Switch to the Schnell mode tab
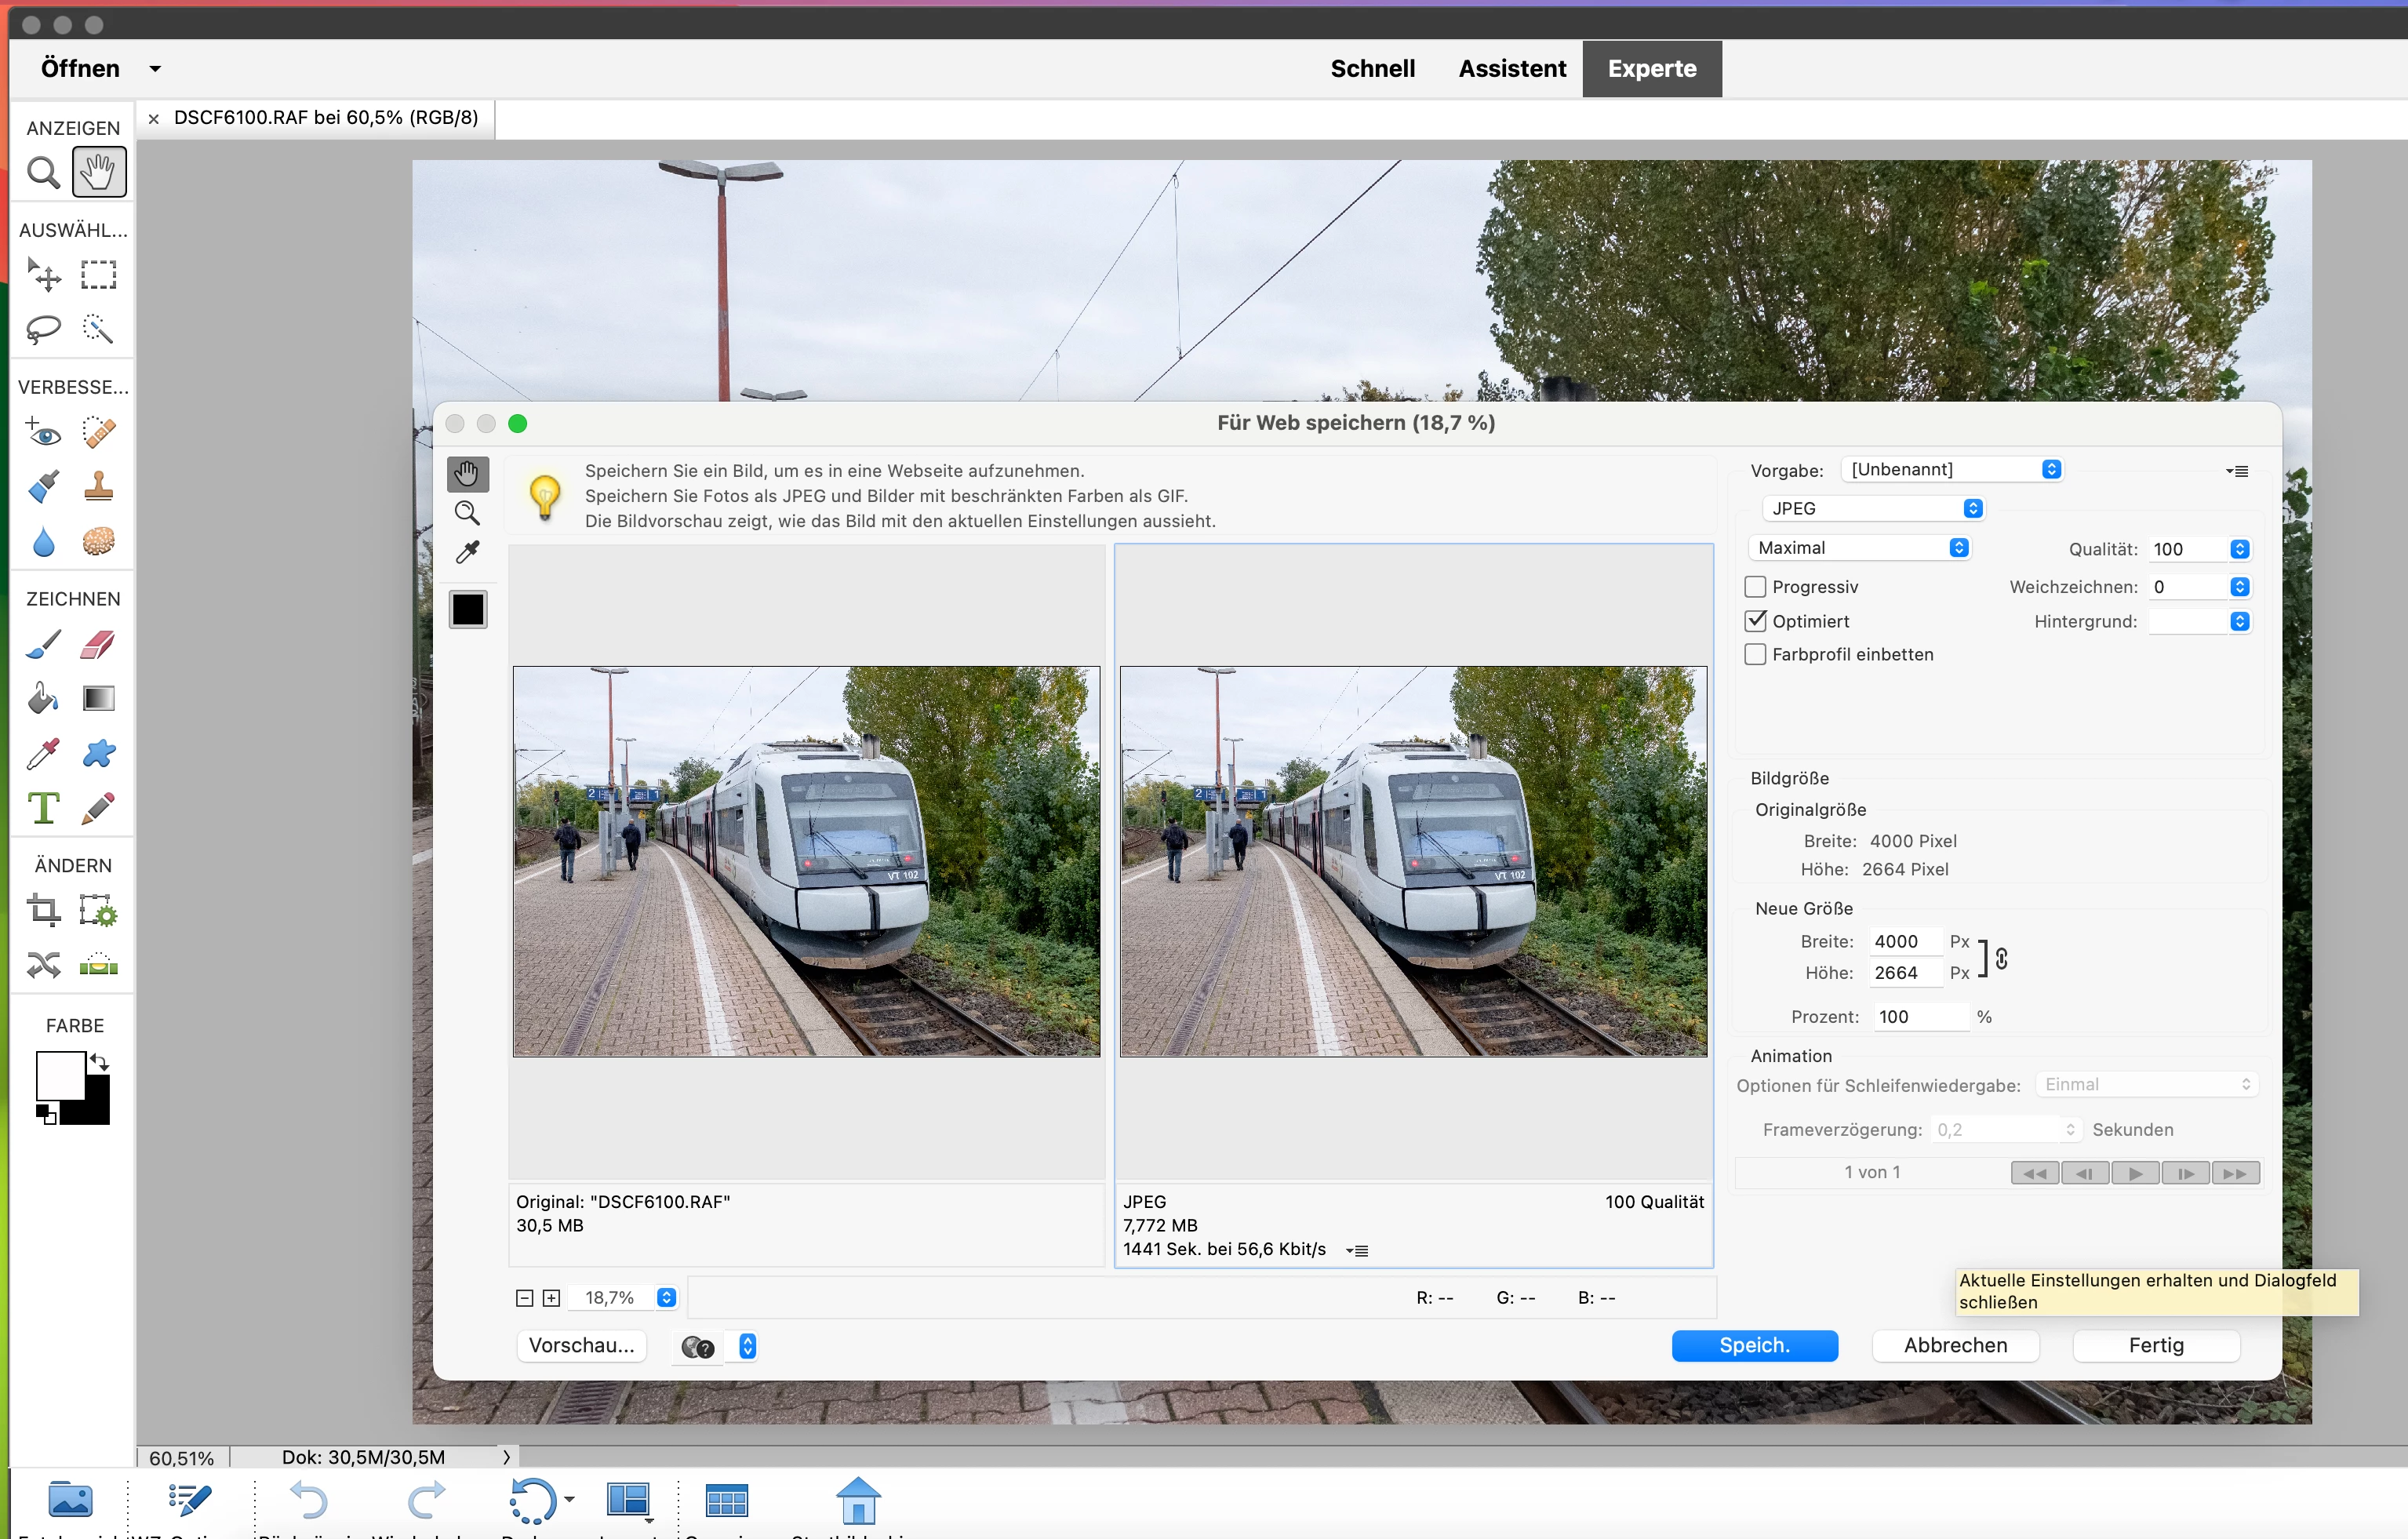The width and height of the screenshot is (2408, 1539). pyautogui.click(x=1372, y=68)
